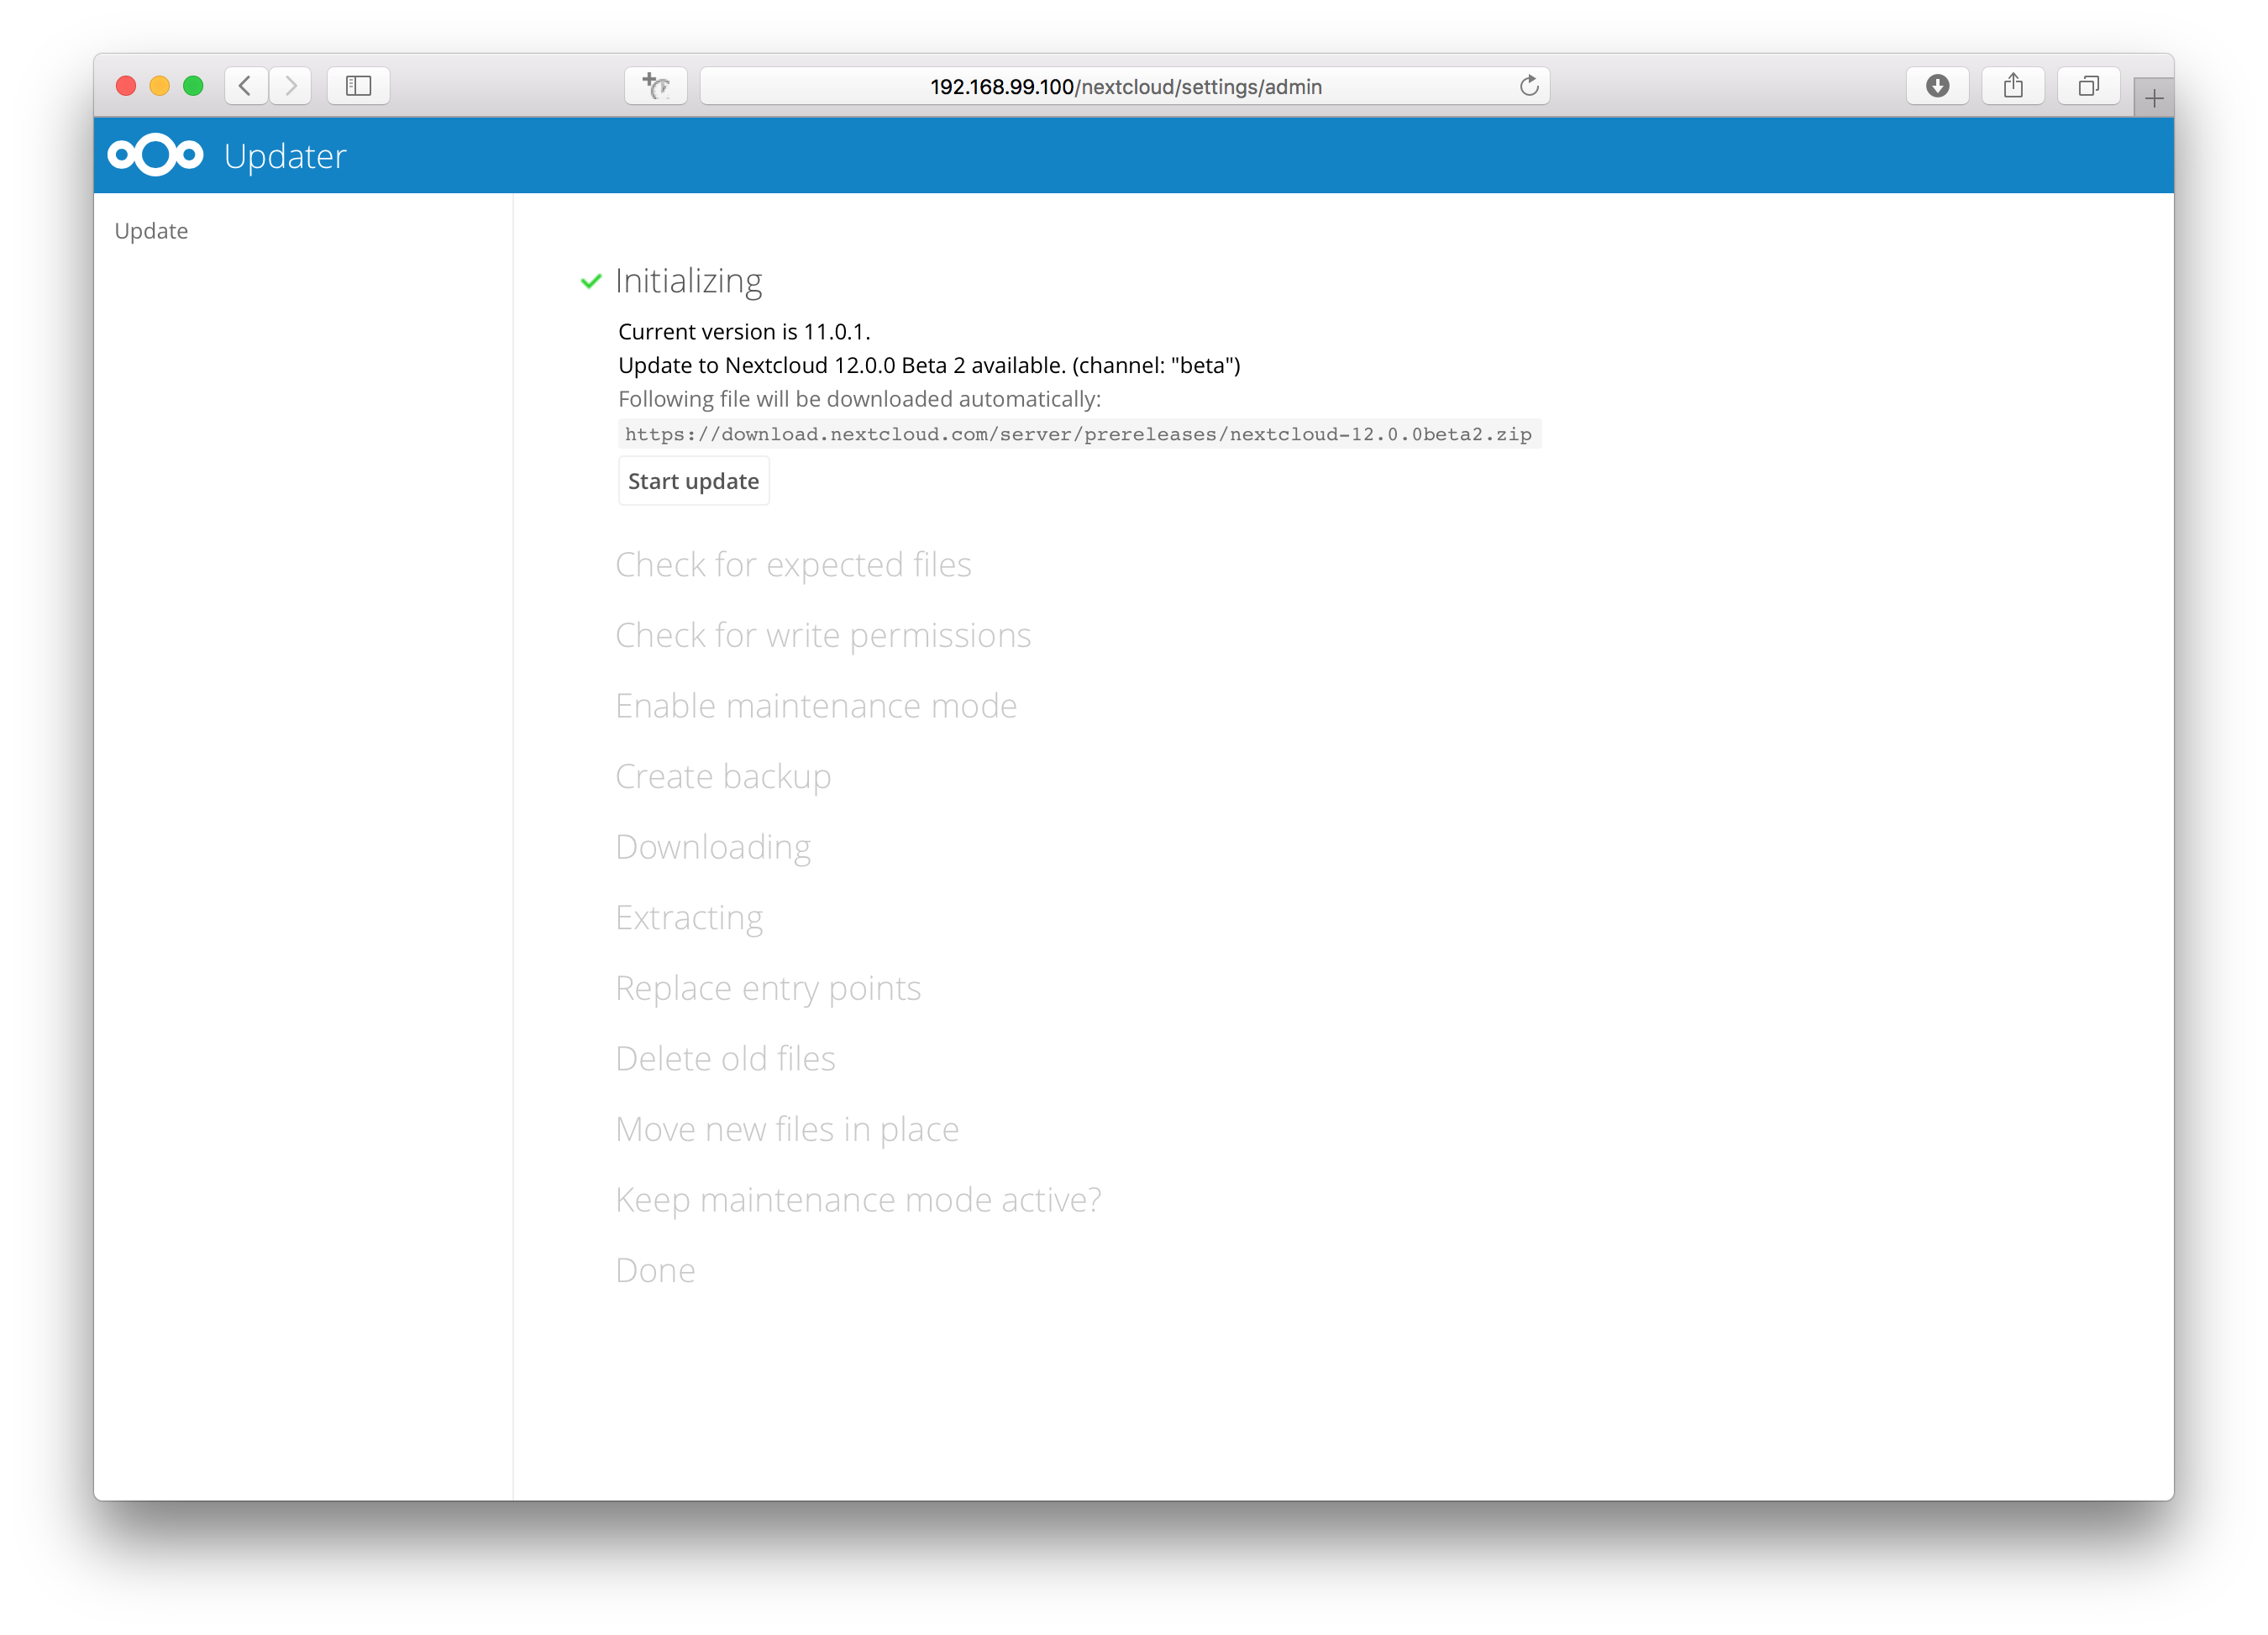Expand the Check for expected files step
Image resolution: width=2268 pixels, height=1635 pixels.
[x=792, y=564]
